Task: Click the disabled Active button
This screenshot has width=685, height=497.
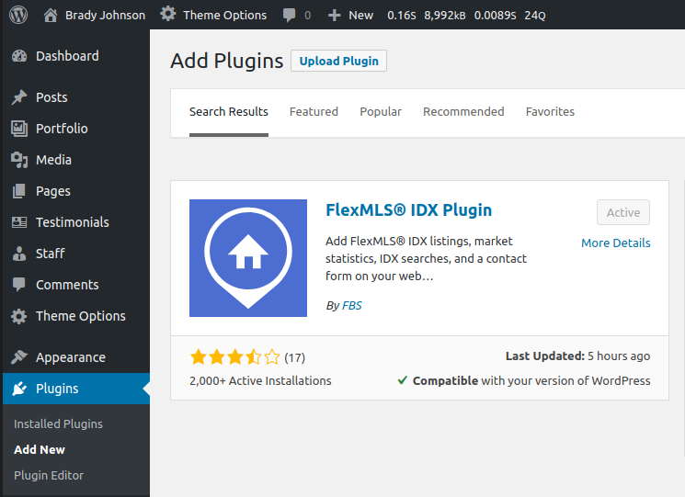Action: pos(623,212)
